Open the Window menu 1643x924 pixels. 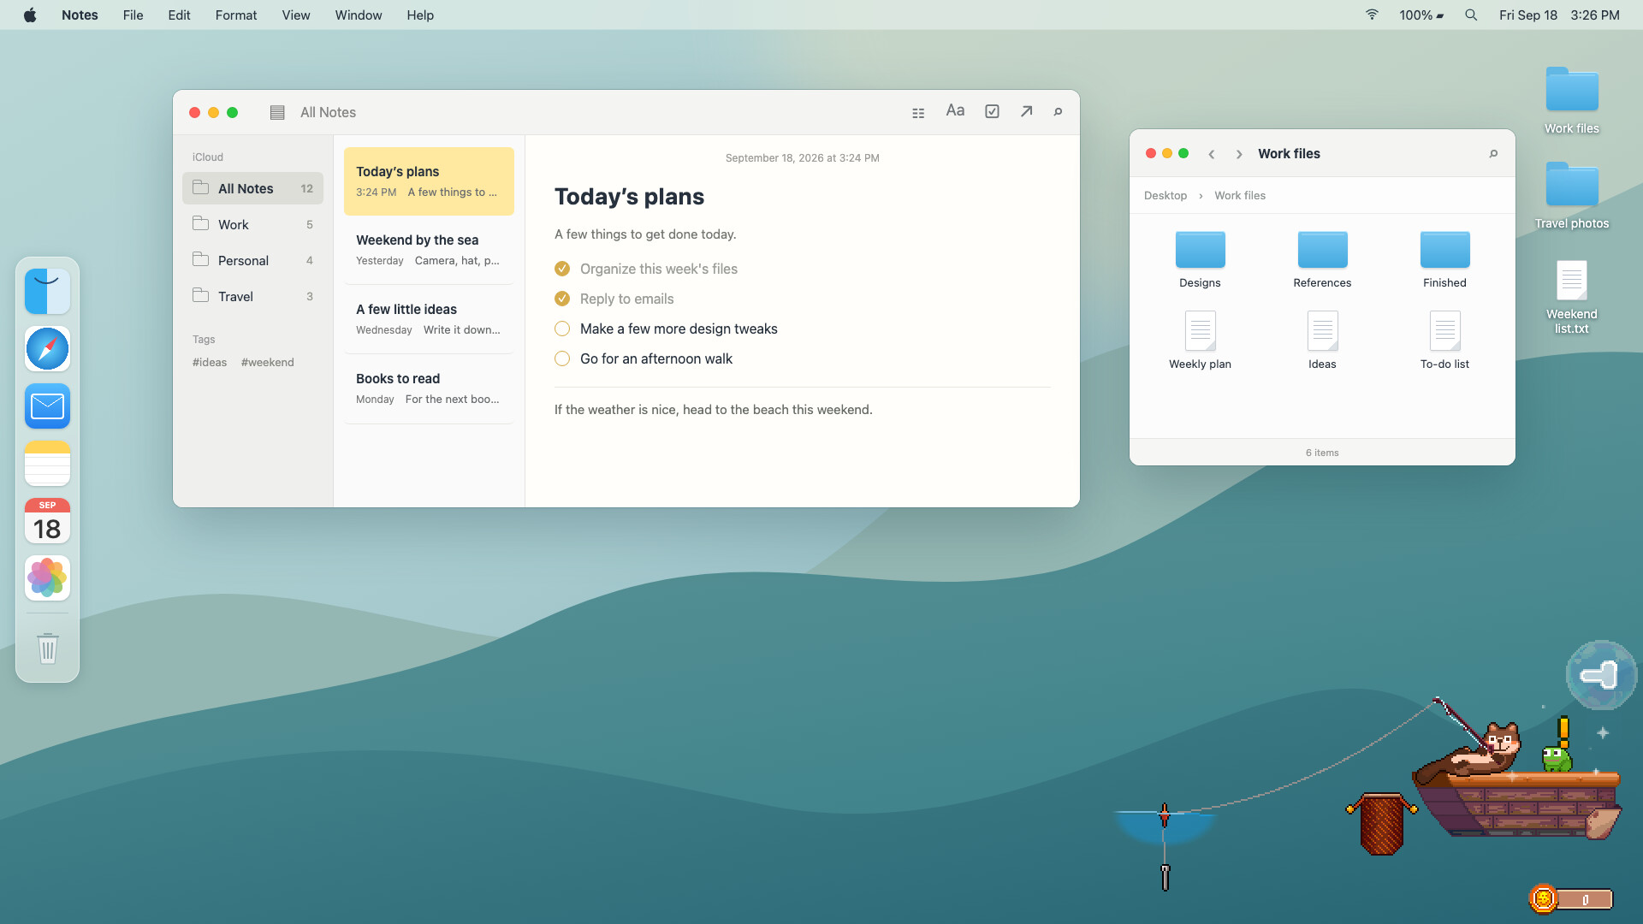(x=359, y=15)
